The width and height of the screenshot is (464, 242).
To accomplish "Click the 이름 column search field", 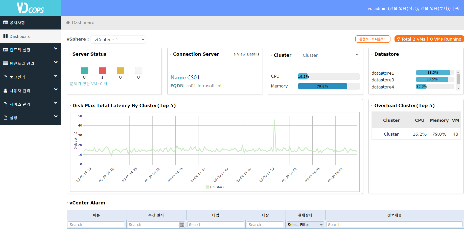I will pyautogui.click(x=96, y=225).
